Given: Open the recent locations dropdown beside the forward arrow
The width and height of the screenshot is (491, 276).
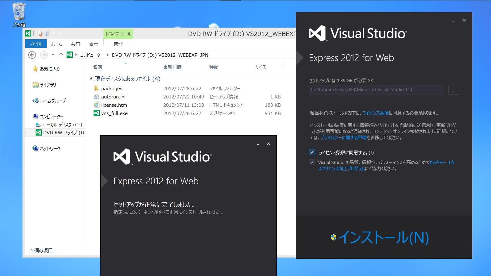Looking at the screenshot, I should (53, 55).
